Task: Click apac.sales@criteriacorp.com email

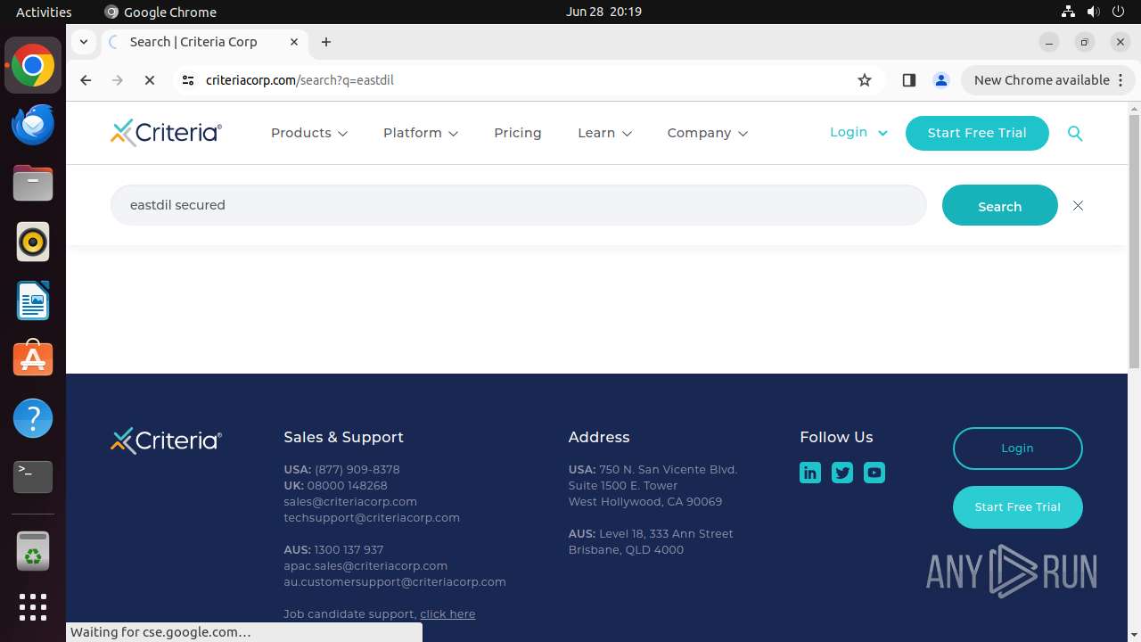Action: (365, 565)
